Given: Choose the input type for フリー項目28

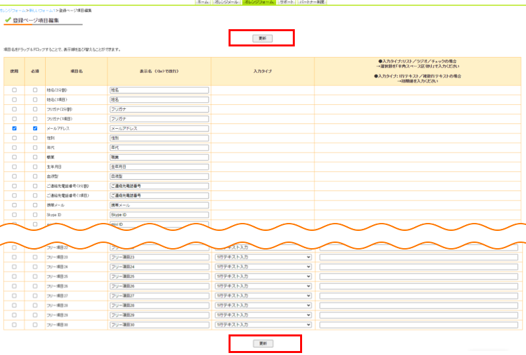Looking at the screenshot, I should click(x=263, y=305).
